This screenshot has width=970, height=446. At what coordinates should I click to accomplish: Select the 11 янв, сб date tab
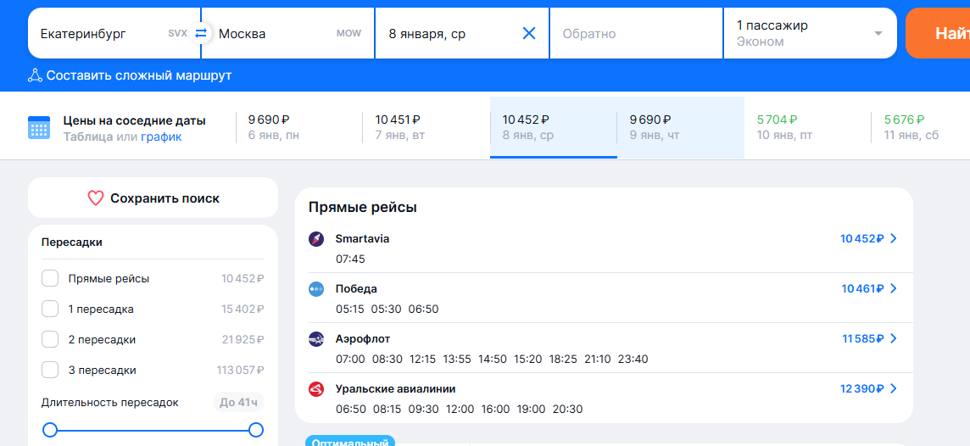[920, 127]
